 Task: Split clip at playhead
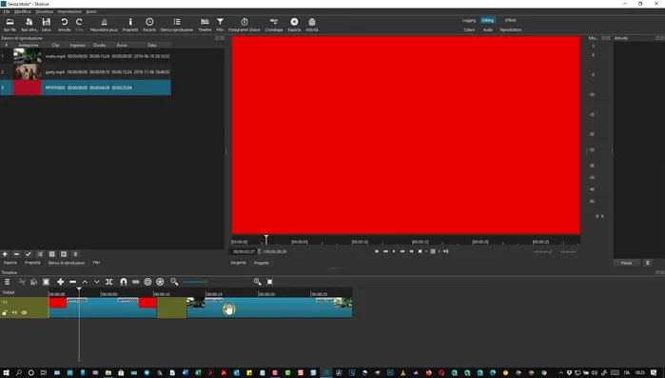click(109, 282)
